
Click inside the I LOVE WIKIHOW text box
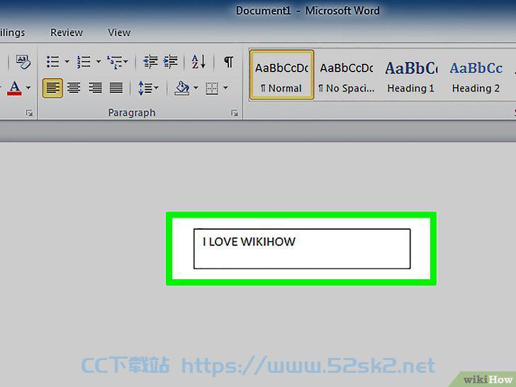[302, 249]
